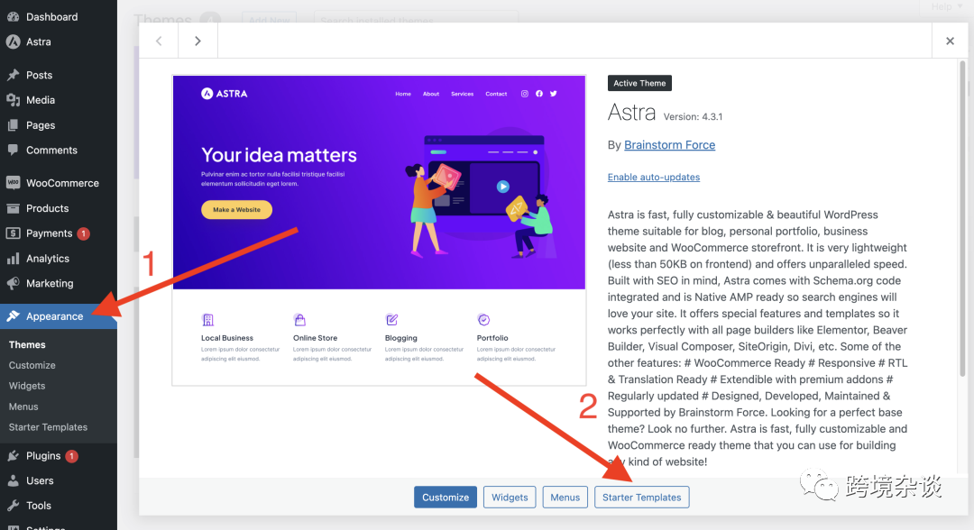Click the Menus button at bottom
974x530 pixels.
565,498
